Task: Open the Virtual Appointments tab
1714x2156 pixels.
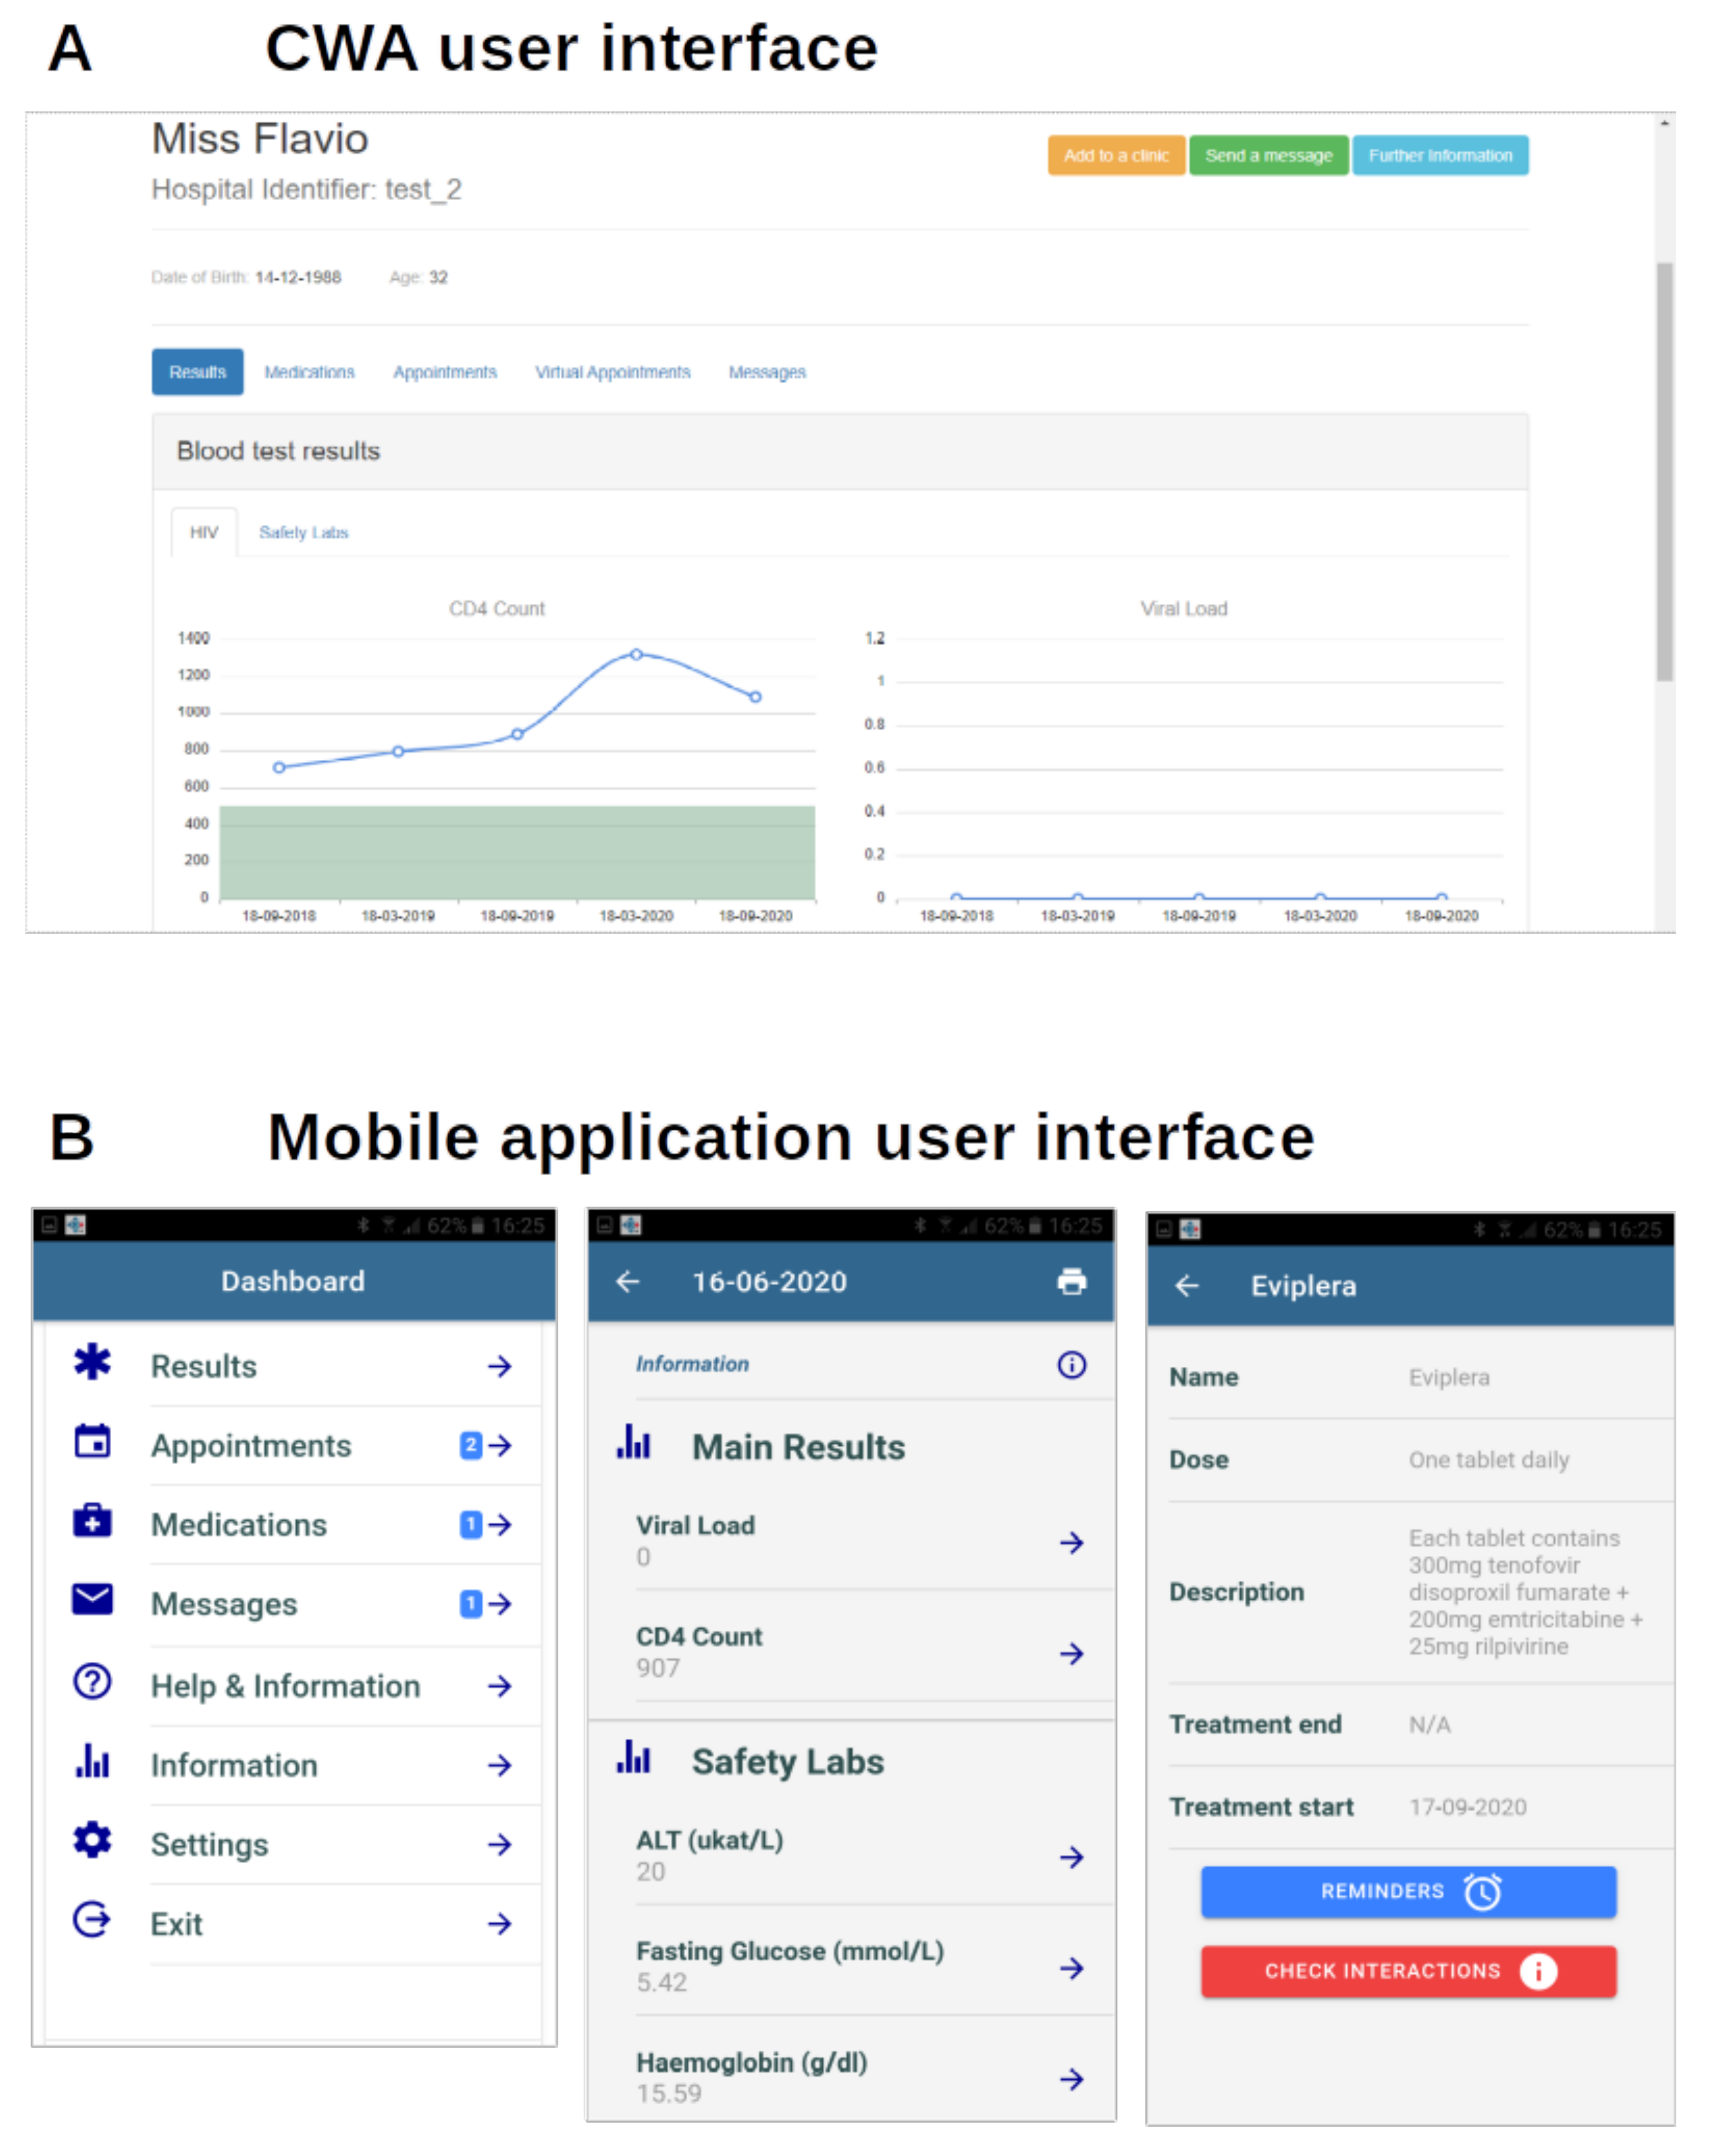Action: (x=612, y=372)
